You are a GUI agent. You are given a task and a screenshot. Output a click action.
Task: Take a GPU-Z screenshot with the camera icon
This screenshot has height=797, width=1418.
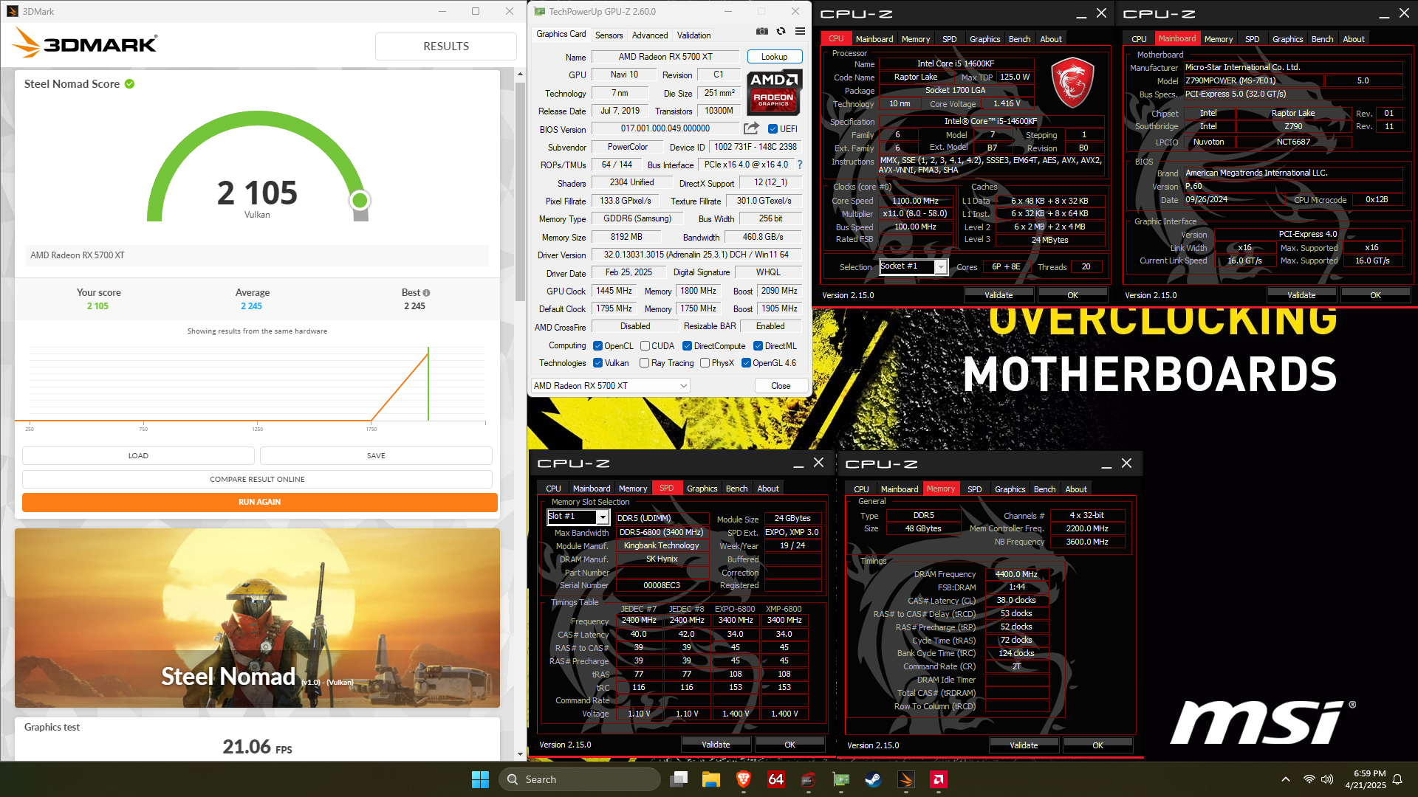[x=761, y=31]
